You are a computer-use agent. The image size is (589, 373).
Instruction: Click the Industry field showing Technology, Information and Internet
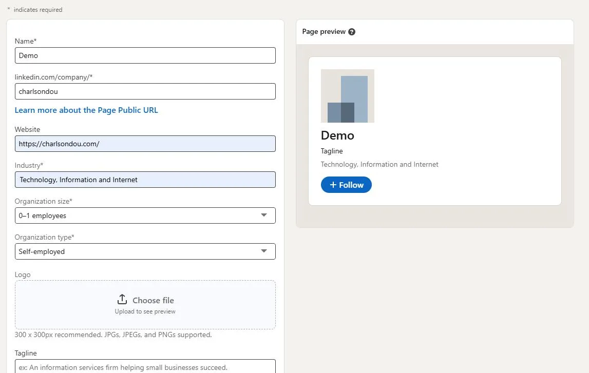pyautogui.click(x=145, y=180)
